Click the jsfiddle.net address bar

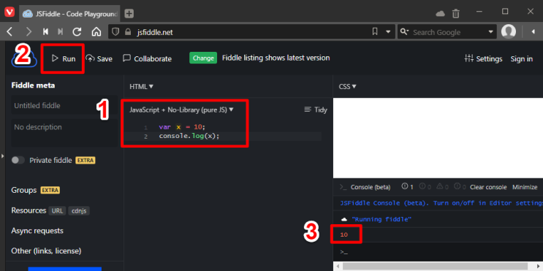click(x=251, y=32)
